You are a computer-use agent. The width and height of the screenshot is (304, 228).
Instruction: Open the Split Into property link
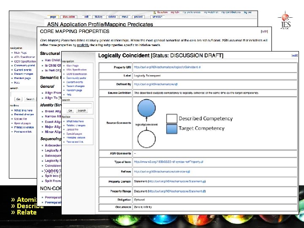pos(52,176)
